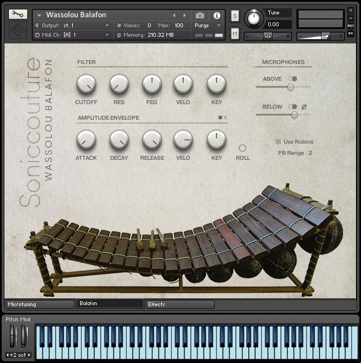This screenshot has height=363, width=361.
Task: Solo the instrument with S button
Action: pos(235,15)
